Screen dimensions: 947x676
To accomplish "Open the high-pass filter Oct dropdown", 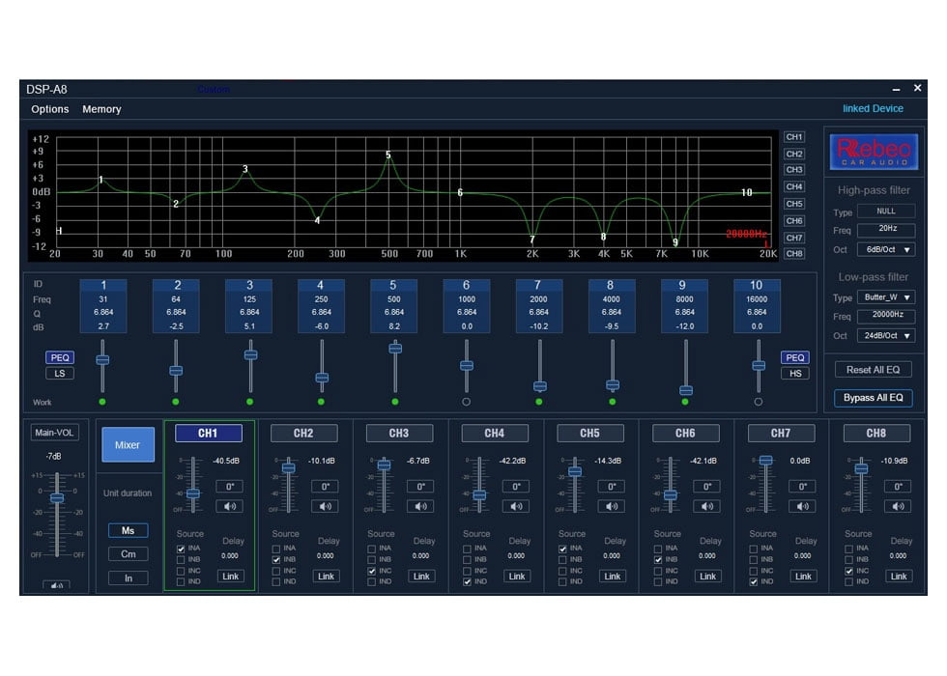I will tap(886, 249).
